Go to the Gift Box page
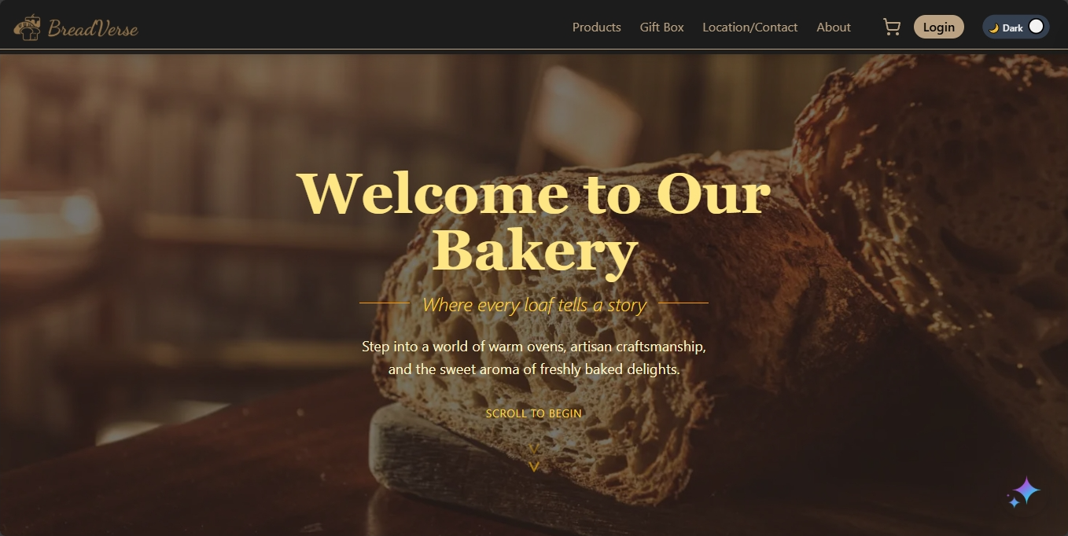This screenshot has width=1068, height=536. [661, 28]
